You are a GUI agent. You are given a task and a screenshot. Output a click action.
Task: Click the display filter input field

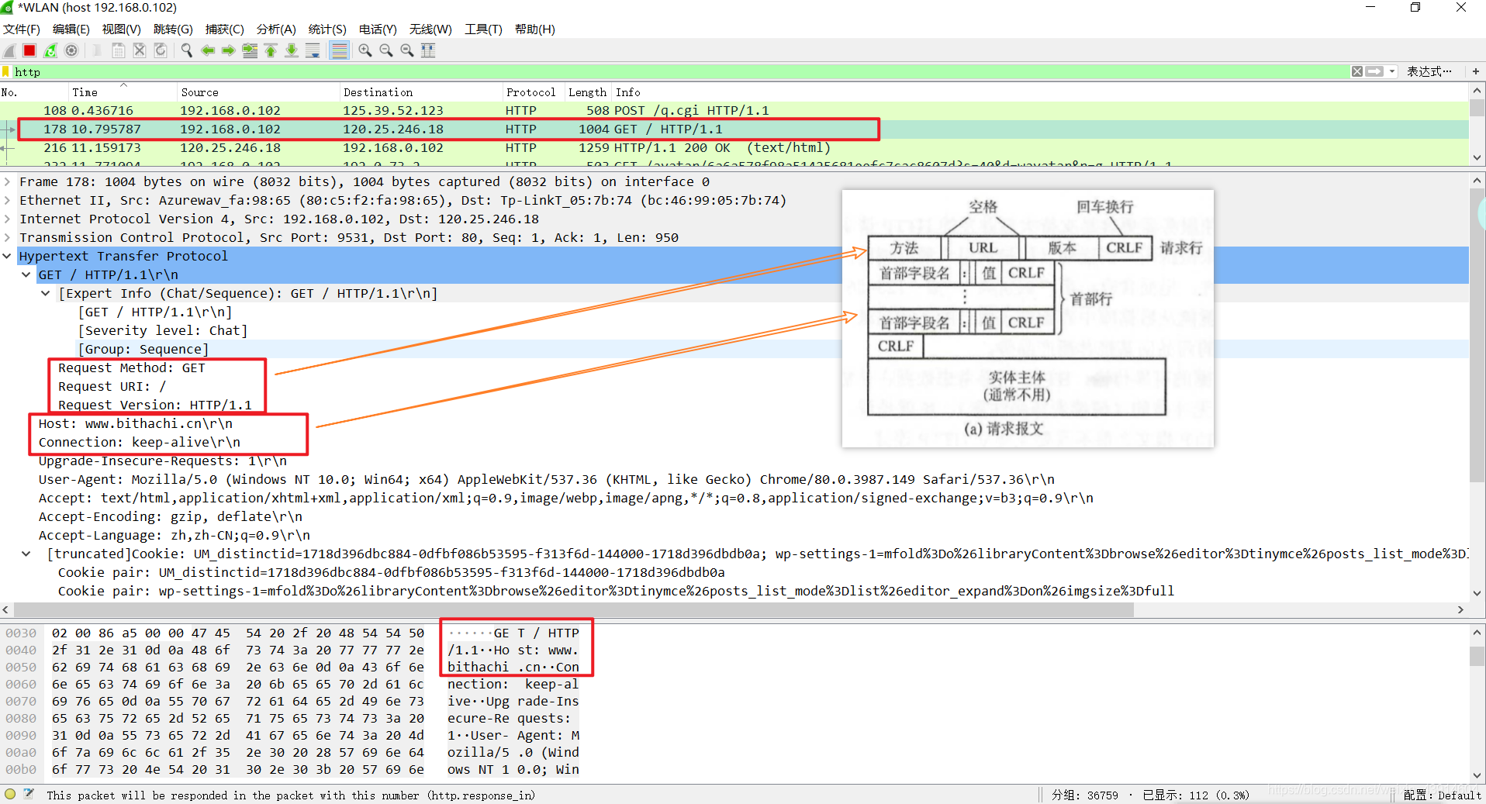tap(683, 71)
